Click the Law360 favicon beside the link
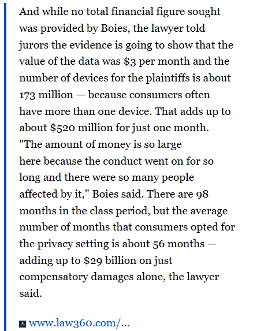Viewport: 268px width, 331px height. coord(23,324)
